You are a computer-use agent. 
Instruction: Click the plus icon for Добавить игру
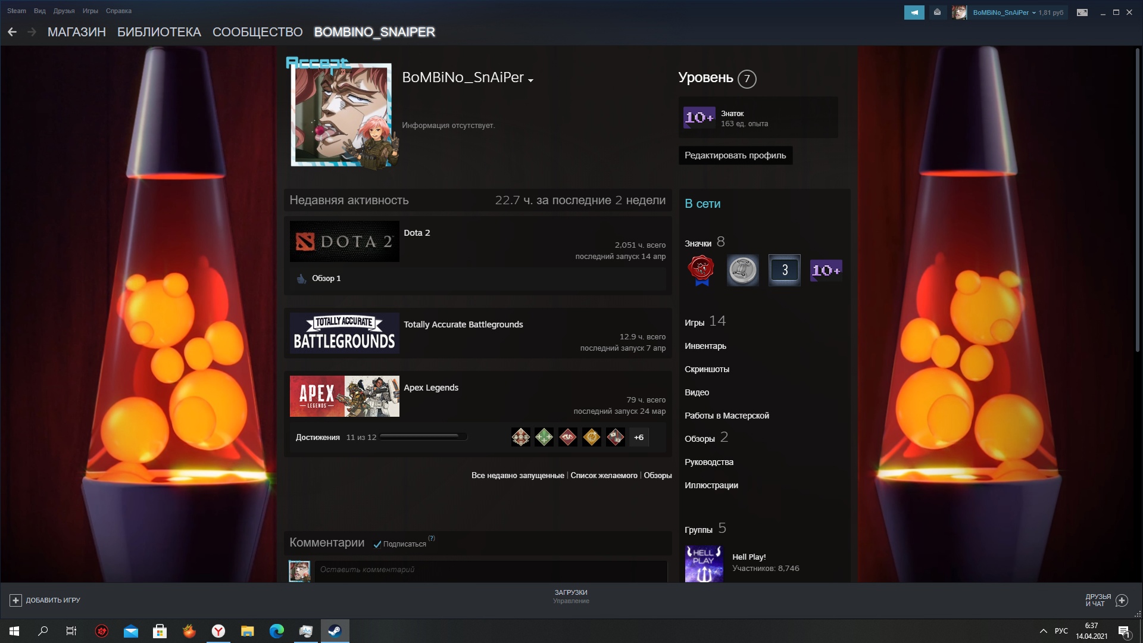pyautogui.click(x=16, y=601)
